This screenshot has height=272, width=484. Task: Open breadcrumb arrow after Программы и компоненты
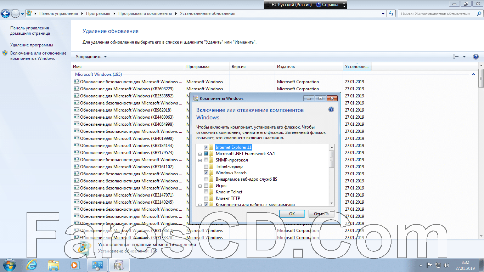176,13
